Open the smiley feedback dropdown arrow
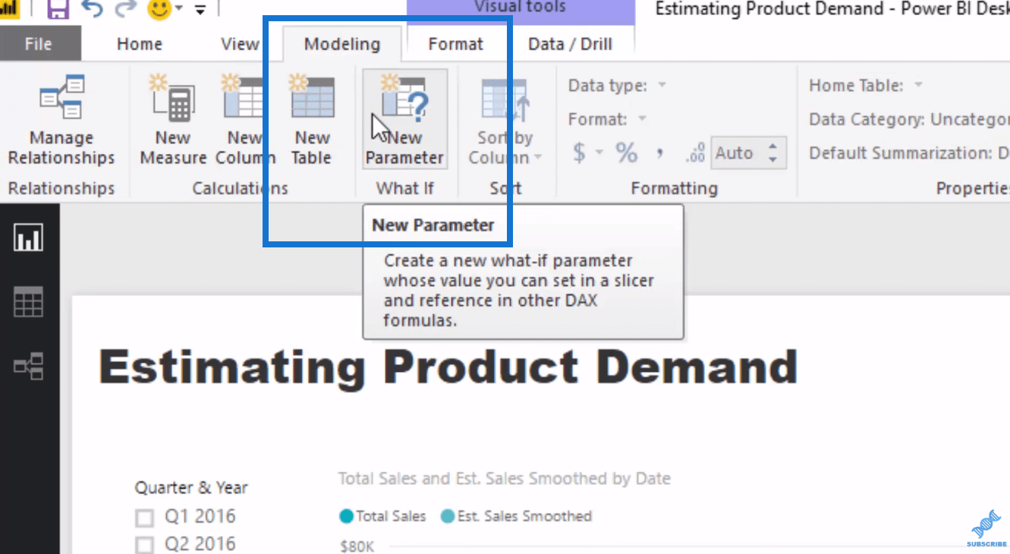The width and height of the screenshot is (1010, 554). click(x=179, y=10)
